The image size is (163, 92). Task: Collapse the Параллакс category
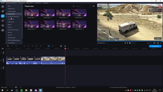click(7, 14)
